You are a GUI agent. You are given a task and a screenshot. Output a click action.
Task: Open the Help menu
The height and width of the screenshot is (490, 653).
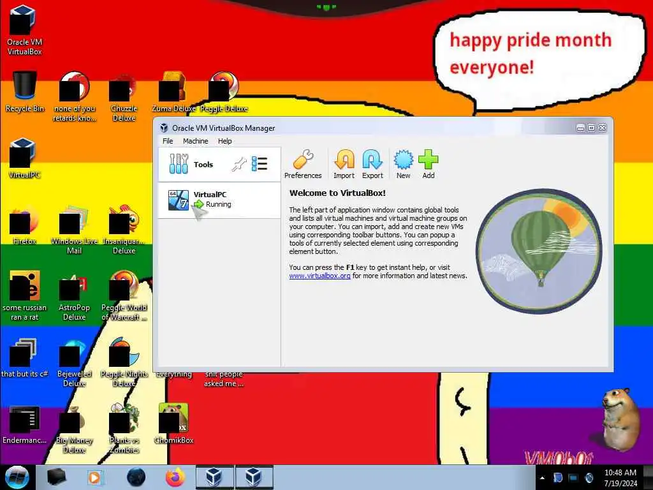tap(225, 141)
